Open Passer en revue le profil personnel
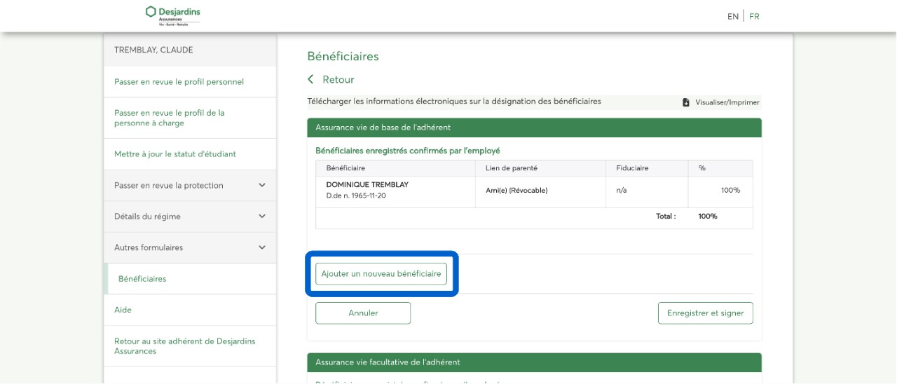The image size is (897, 384). [x=179, y=82]
